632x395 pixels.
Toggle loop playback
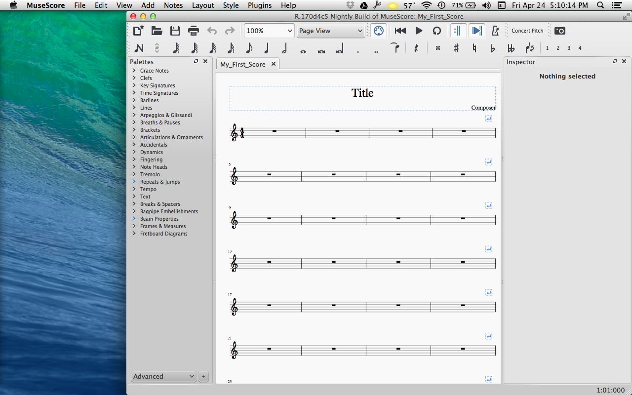click(x=437, y=31)
